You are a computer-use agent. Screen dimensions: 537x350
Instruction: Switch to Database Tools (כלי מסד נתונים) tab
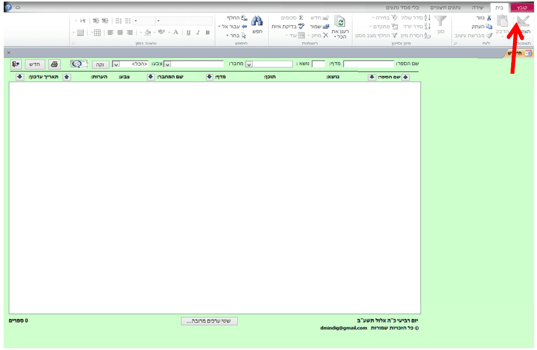click(x=403, y=8)
